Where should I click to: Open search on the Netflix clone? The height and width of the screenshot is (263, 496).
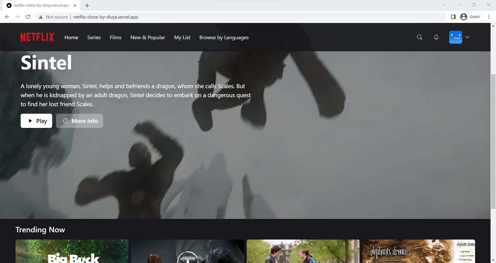pyautogui.click(x=419, y=37)
